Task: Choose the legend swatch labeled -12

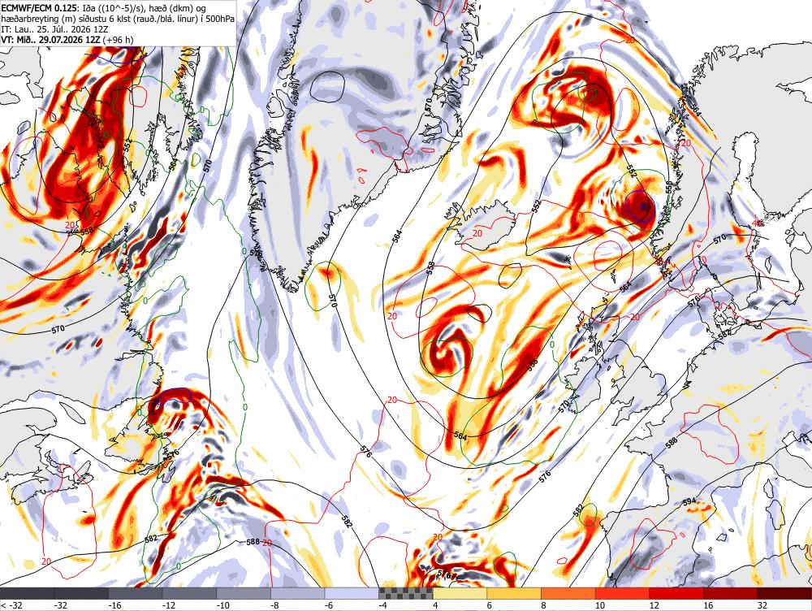Action: (x=189, y=593)
